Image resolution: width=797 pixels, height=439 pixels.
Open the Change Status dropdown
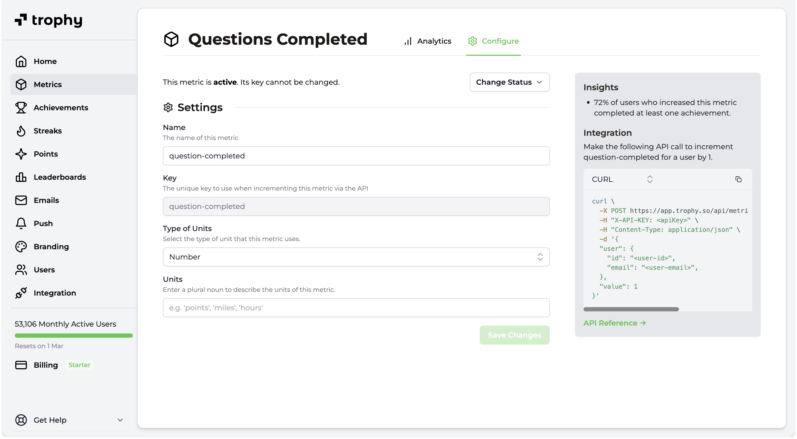[509, 82]
